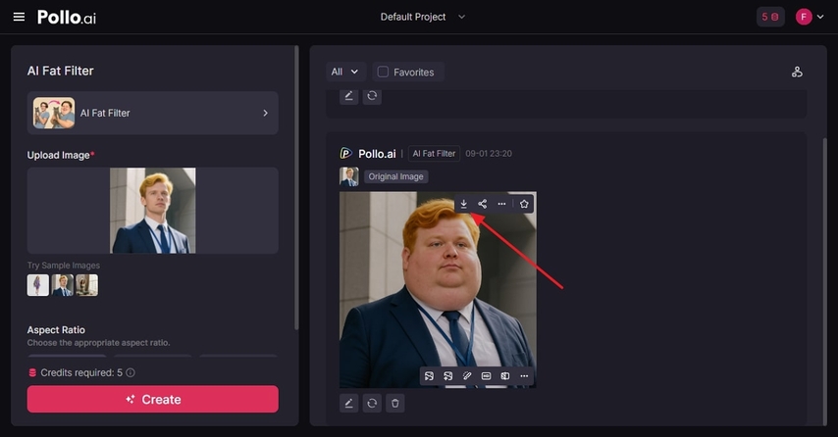This screenshot has height=437, width=838.
Task: Open the user profile menu
Action: (809, 17)
